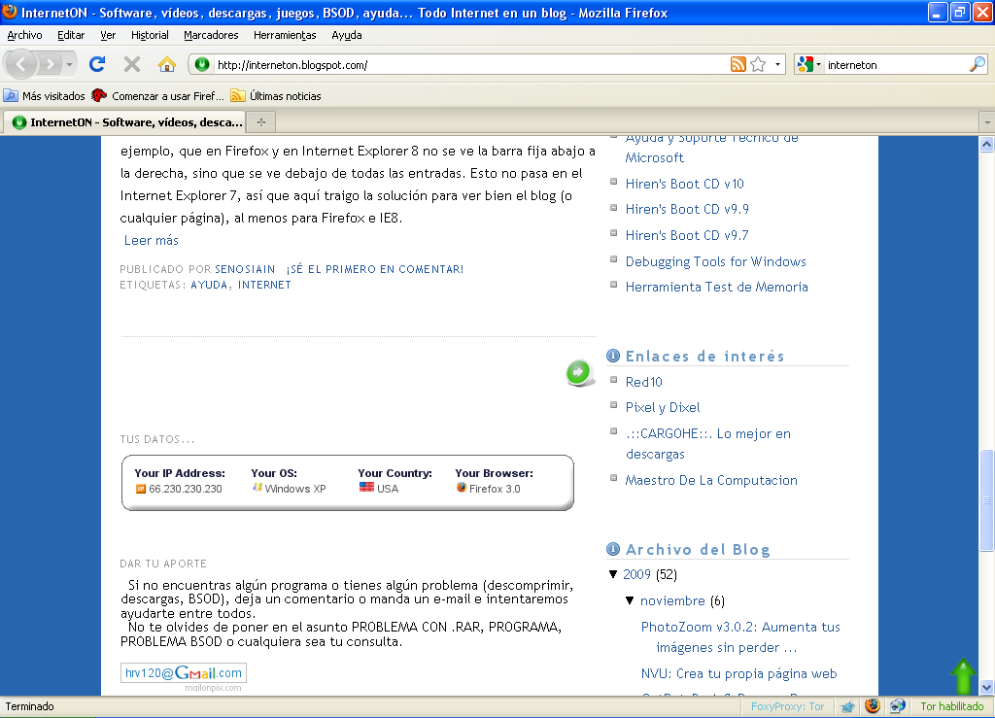The width and height of the screenshot is (995, 718).
Task: Click the green round arrow icon in post
Action: click(x=579, y=373)
